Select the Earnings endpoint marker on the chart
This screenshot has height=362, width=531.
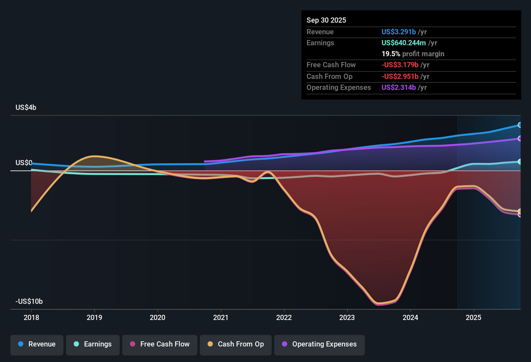[520, 162]
